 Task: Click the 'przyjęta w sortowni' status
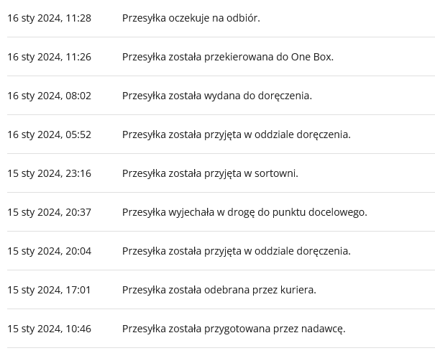[x=210, y=173]
